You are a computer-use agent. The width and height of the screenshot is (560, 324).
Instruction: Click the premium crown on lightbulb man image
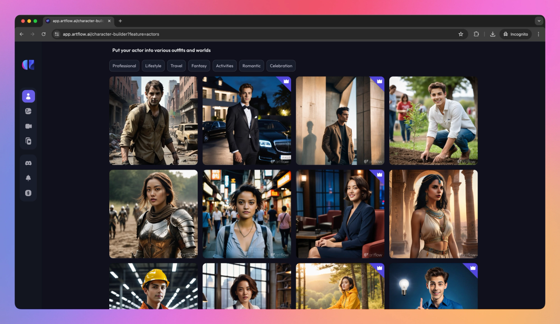click(473, 268)
